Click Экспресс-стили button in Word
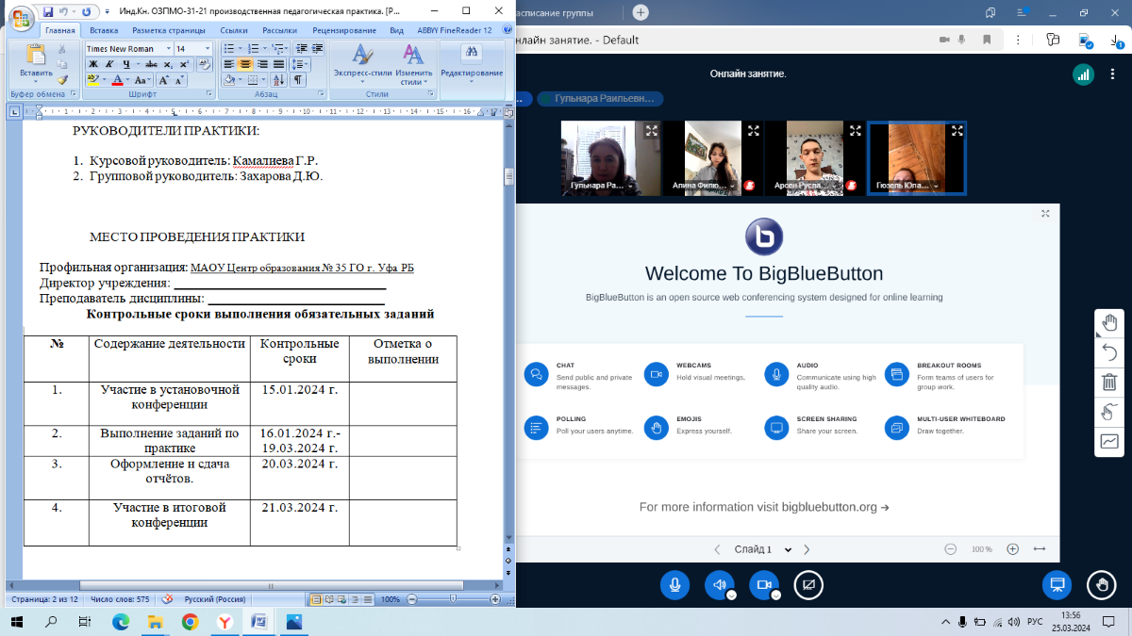 pos(362,64)
